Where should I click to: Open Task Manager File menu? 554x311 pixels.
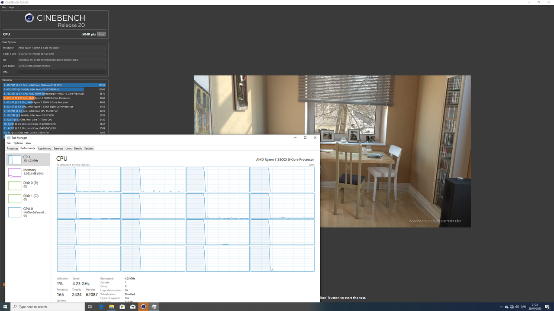tap(9, 143)
